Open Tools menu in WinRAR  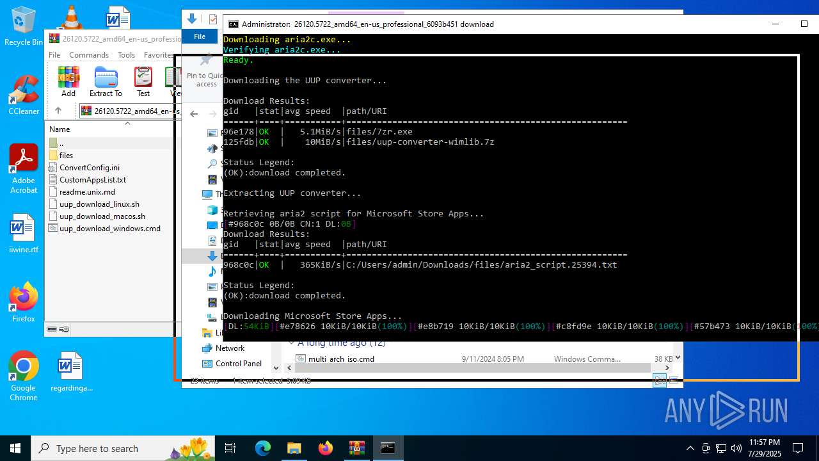pos(126,55)
